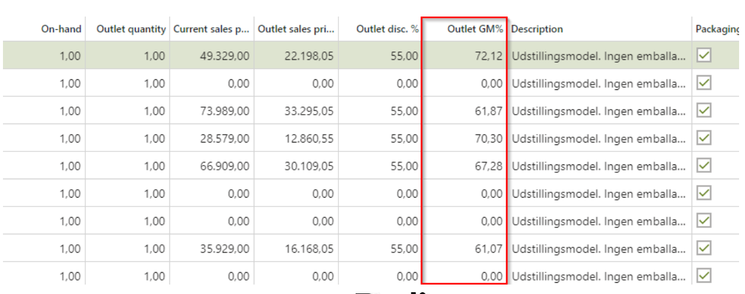The image size is (745, 294).
Task: Sort by the Outlet disc. % header
Action: pyautogui.click(x=387, y=29)
